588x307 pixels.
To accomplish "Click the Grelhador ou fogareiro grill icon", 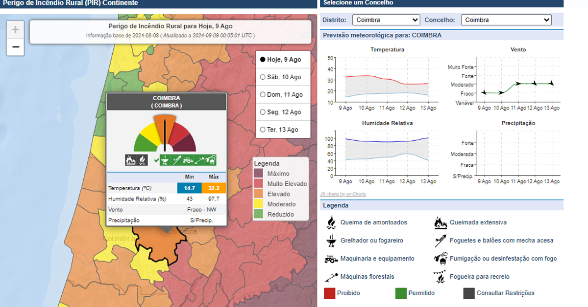I will click(331, 241).
